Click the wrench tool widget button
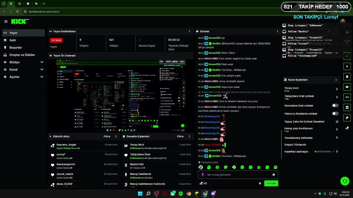Image resolution: width=353 pixels, height=198 pixels. click(x=347, y=118)
